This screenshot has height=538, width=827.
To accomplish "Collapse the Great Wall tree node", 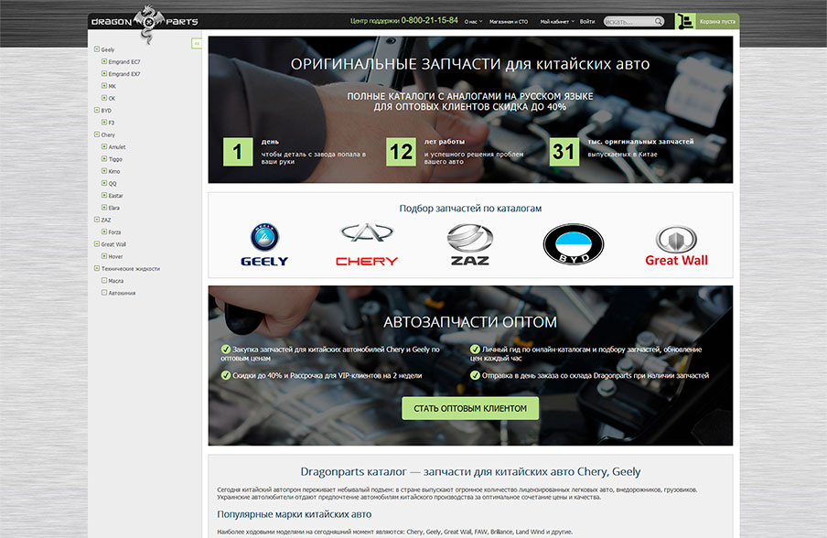I will pyautogui.click(x=97, y=243).
